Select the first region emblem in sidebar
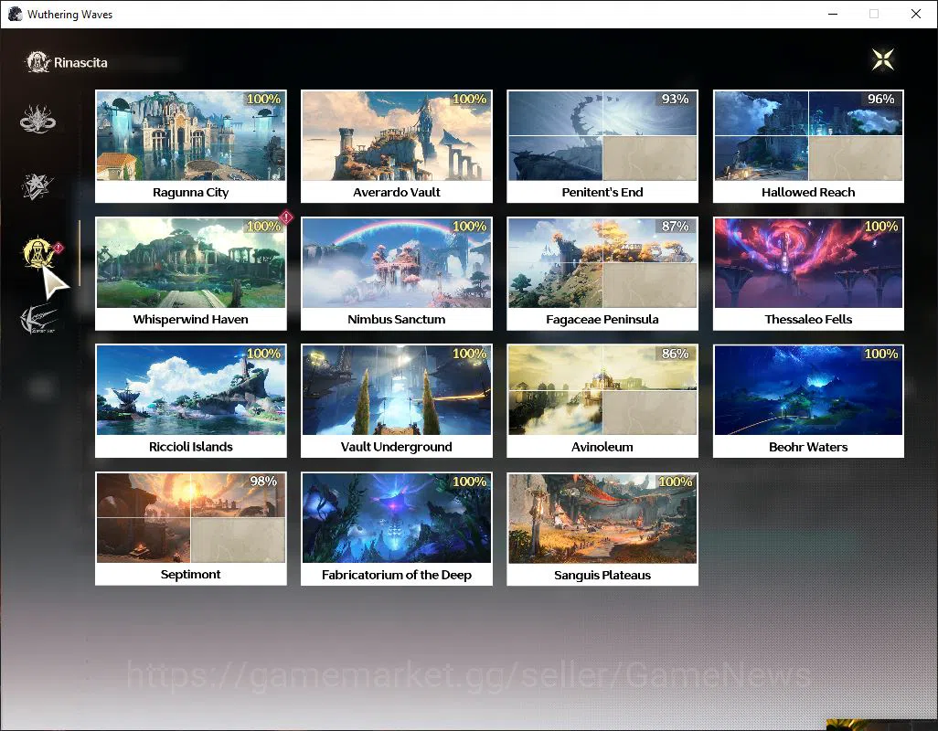 [x=37, y=119]
